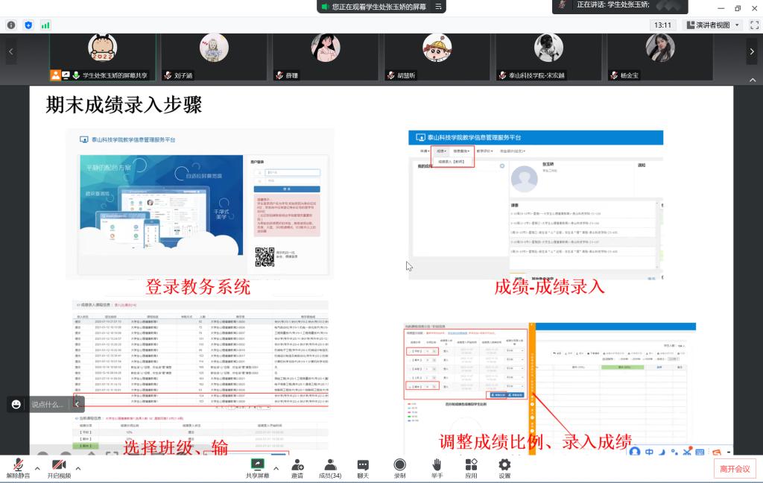Show next participants with the right arrow

tap(752, 51)
